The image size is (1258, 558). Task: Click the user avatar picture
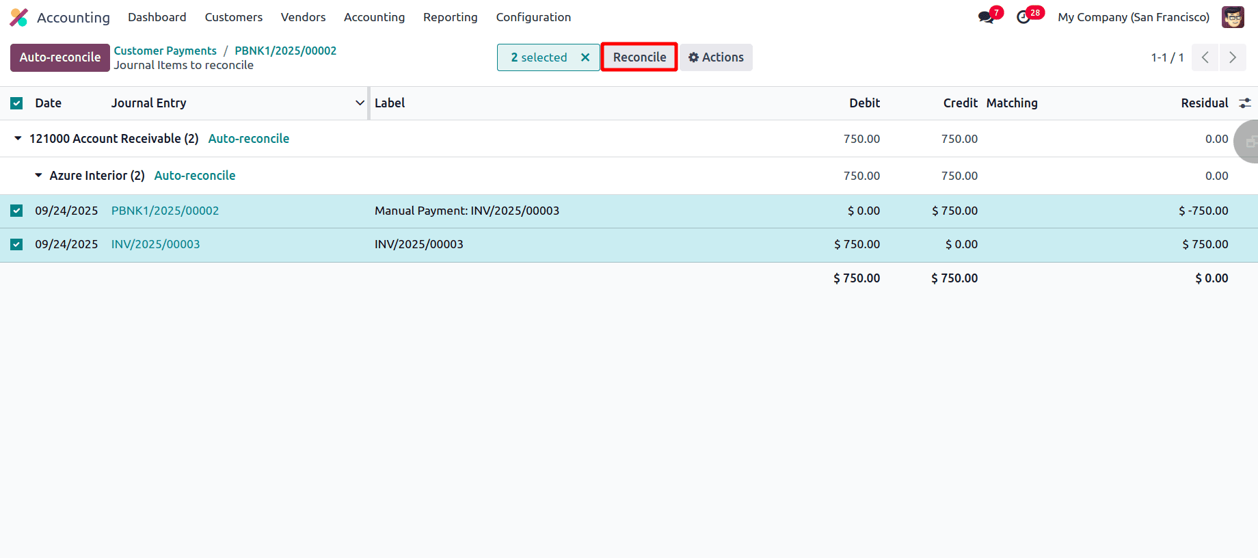point(1233,17)
